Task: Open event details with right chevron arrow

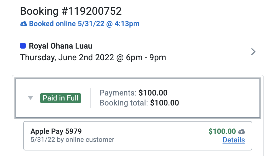Action: coord(253,52)
